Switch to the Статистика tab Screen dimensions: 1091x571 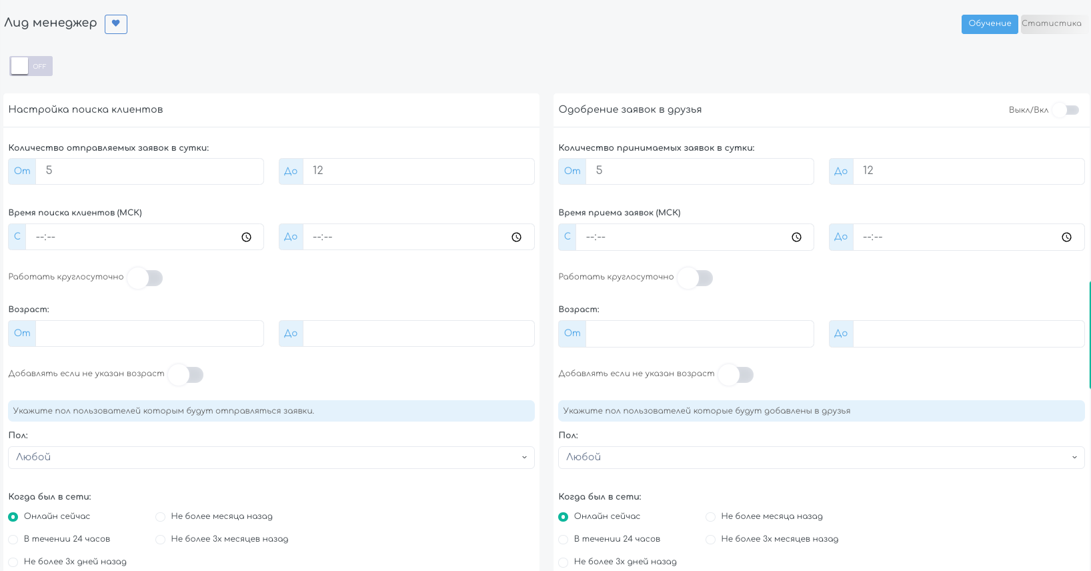(1052, 24)
